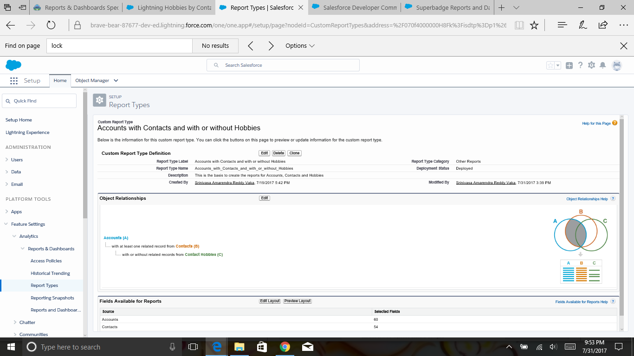Switch to Lightning Hobbies by Conta browser tab
The height and width of the screenshot is (356, 634).
pyautogui.click(x=169, y=7)
